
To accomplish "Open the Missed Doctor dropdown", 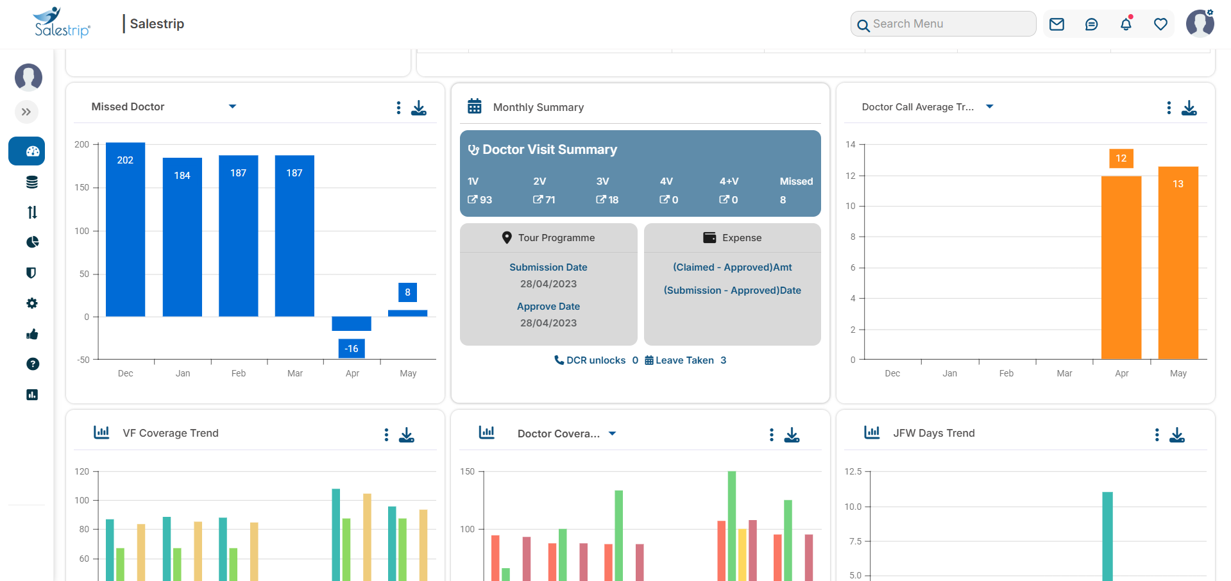I will click(232, 106).
